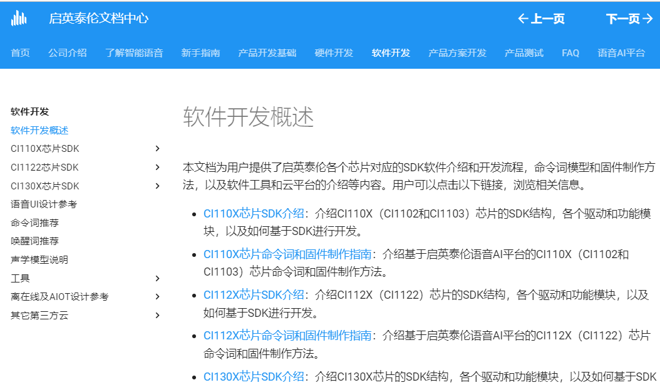This screenshot has height=385, width=660.
Task: Open 声学模型说明 in the sidebar
Action: [39, 260]
